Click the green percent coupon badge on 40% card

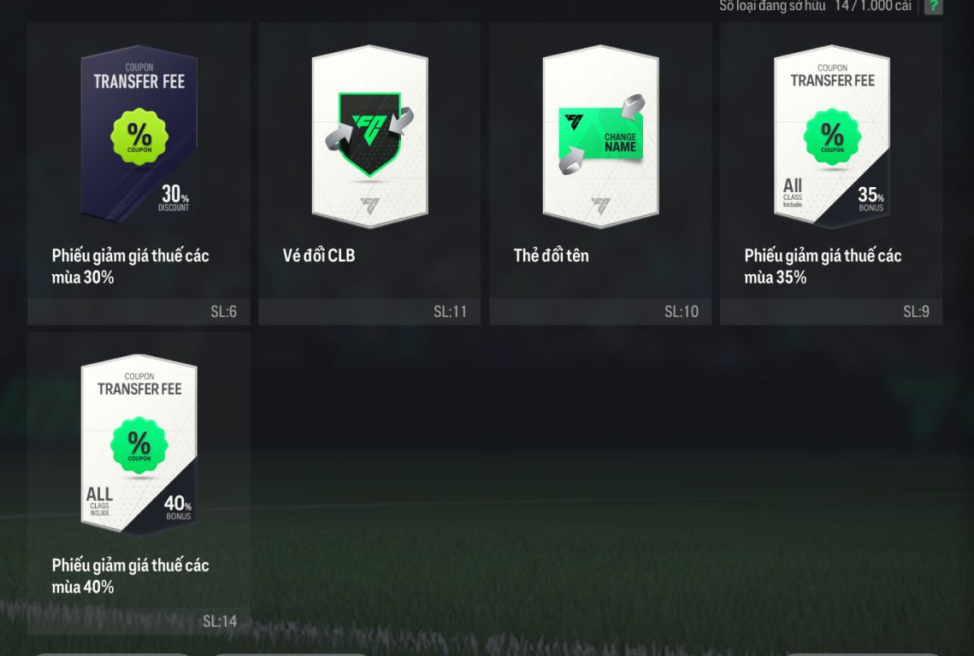139,446
